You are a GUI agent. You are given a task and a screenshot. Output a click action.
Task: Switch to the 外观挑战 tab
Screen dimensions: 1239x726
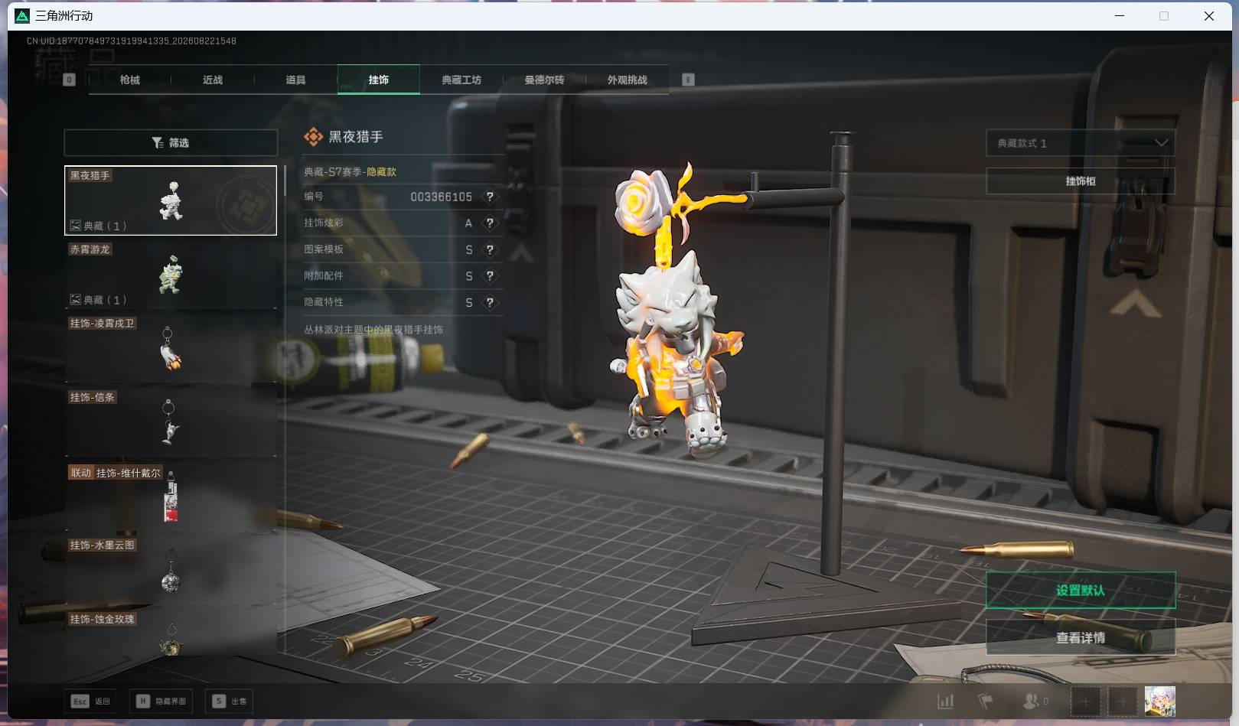pyautogui.click(x=627, y=80)
